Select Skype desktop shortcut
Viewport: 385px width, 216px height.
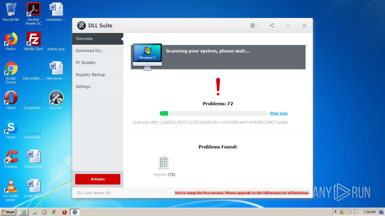point(11,130)
